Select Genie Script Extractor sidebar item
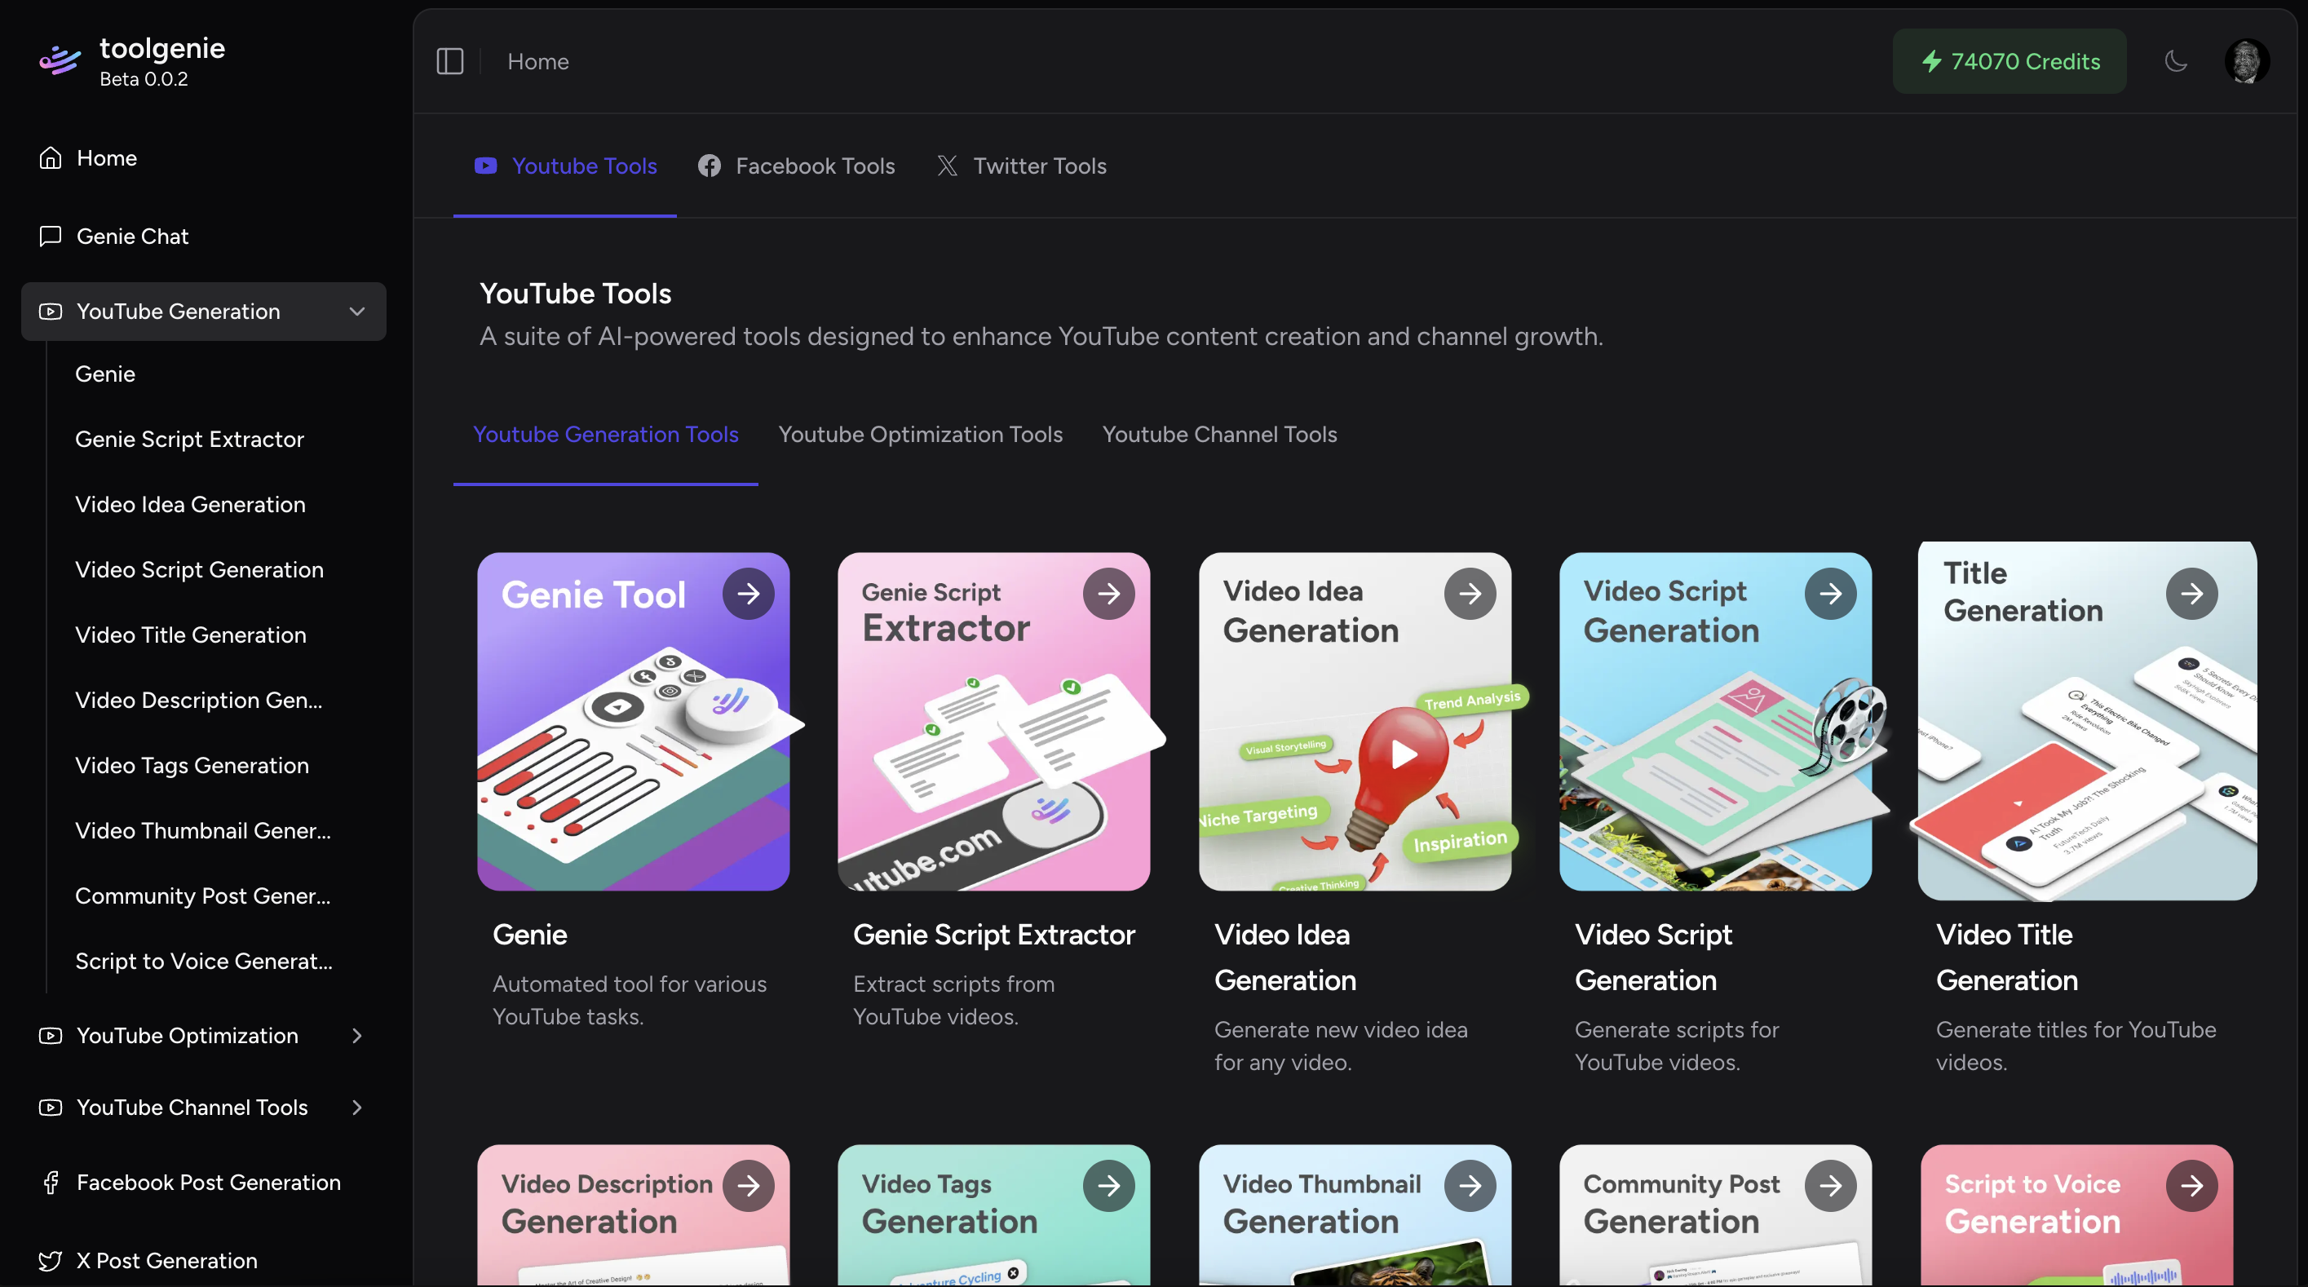This screenshot has height=1287, width=2308. [189, 439]
